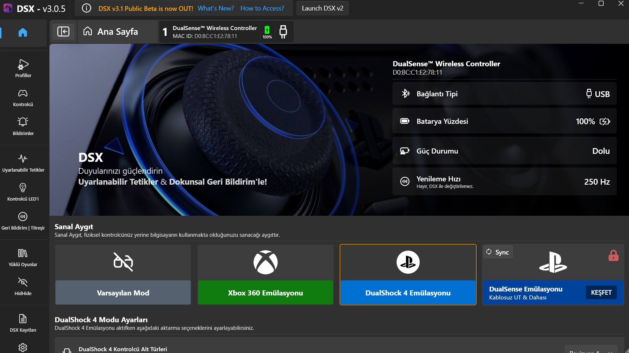
Task: Click the info icon in the beta banner
Action: point(87,8)
